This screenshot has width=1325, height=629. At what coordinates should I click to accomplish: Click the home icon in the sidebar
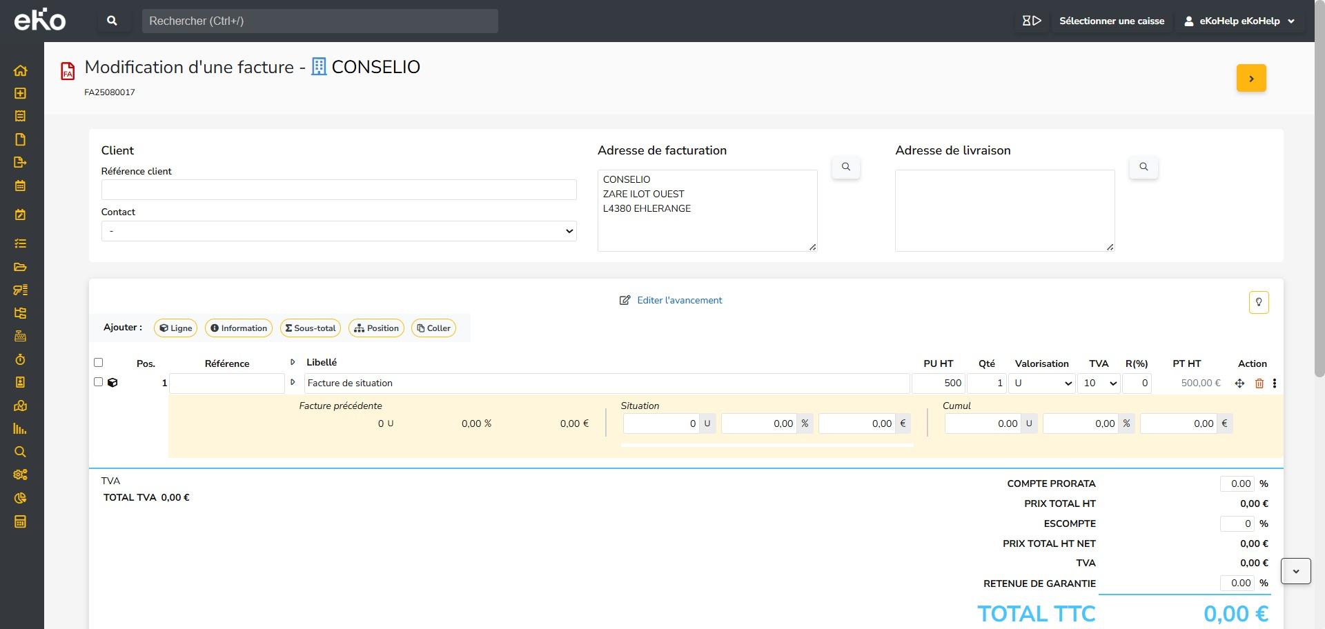(x=20, y=70)
